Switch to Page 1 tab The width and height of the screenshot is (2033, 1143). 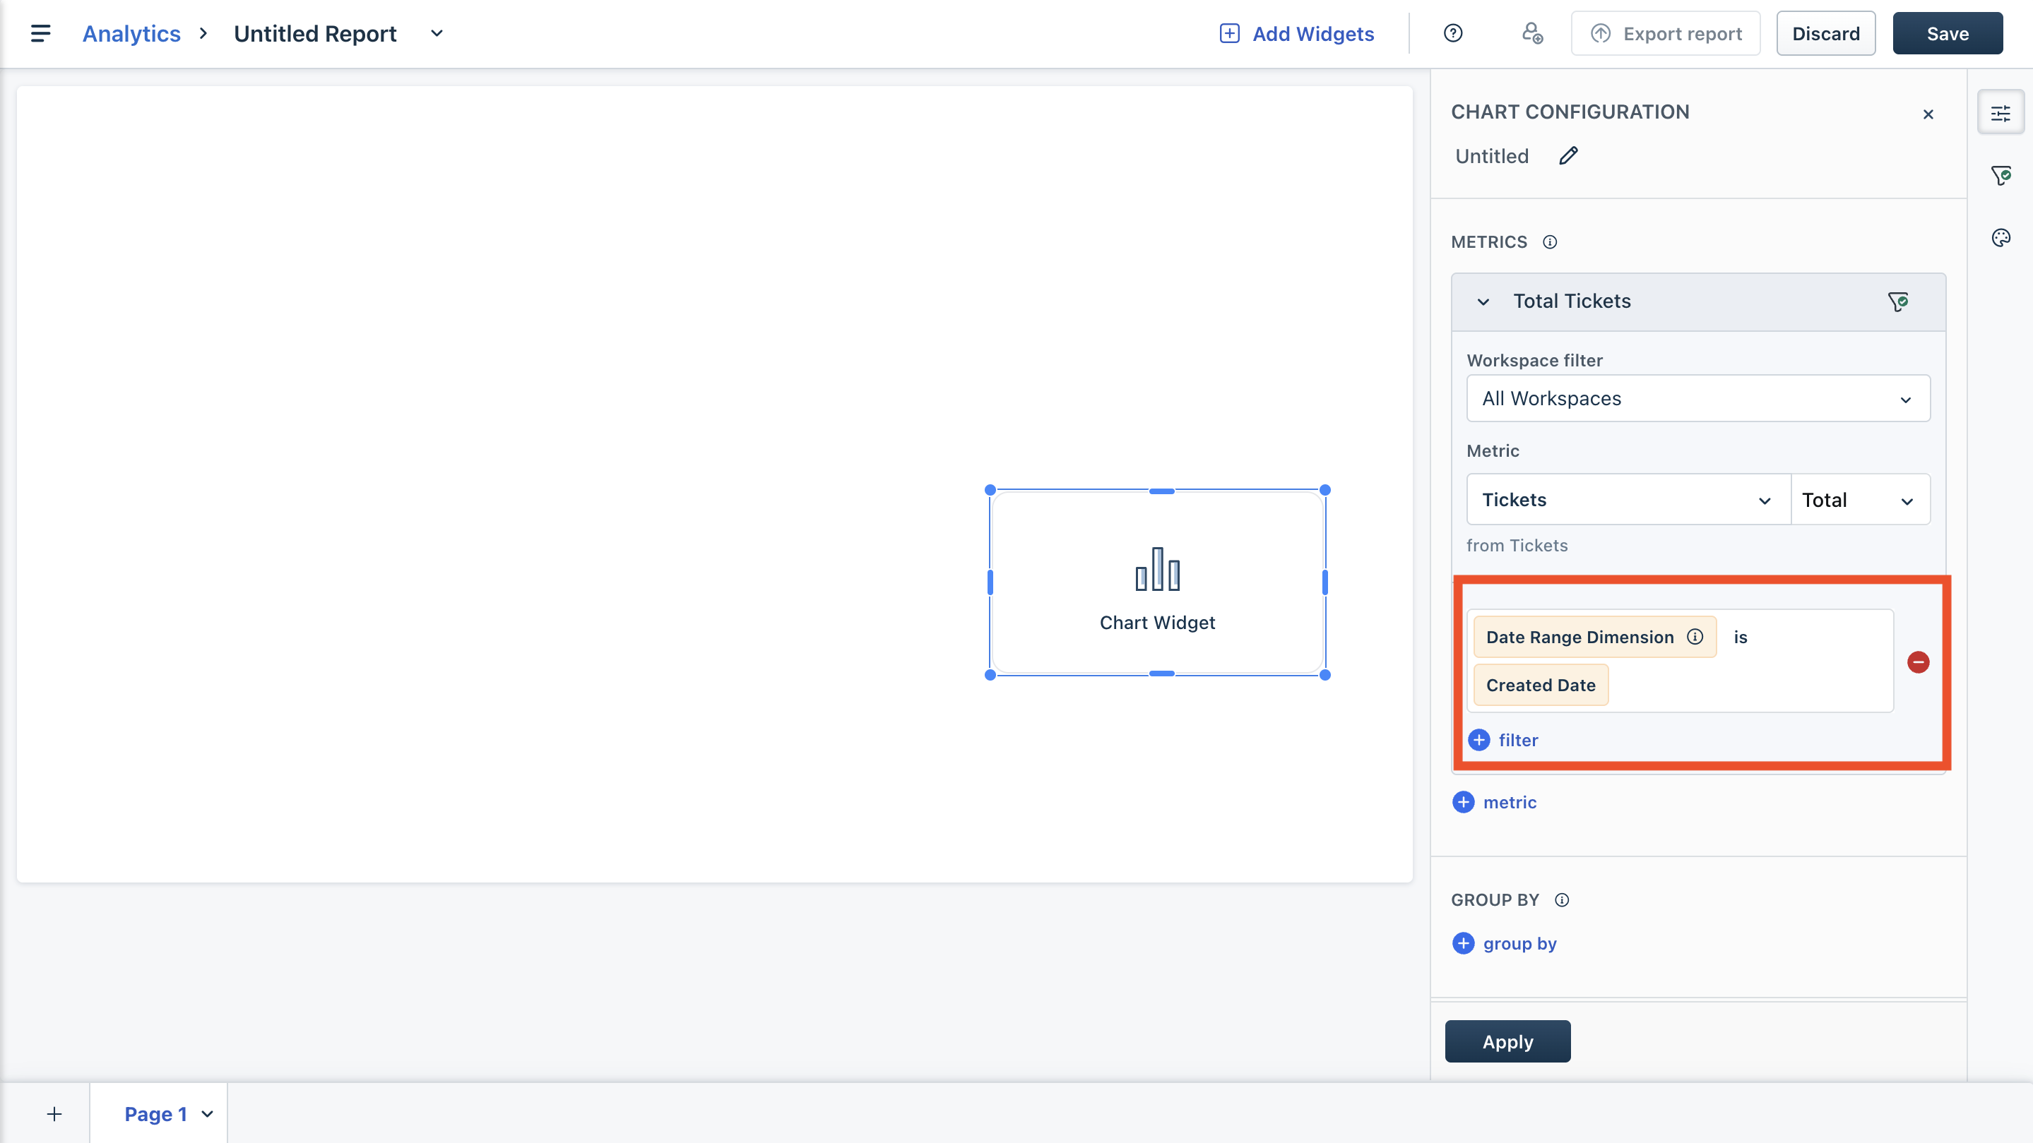156,1113
